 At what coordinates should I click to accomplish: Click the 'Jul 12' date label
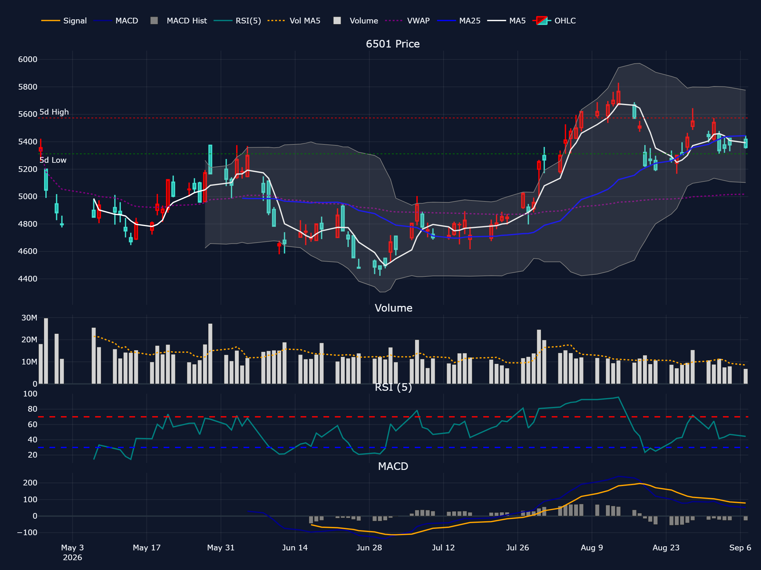[x=444, y=548]
